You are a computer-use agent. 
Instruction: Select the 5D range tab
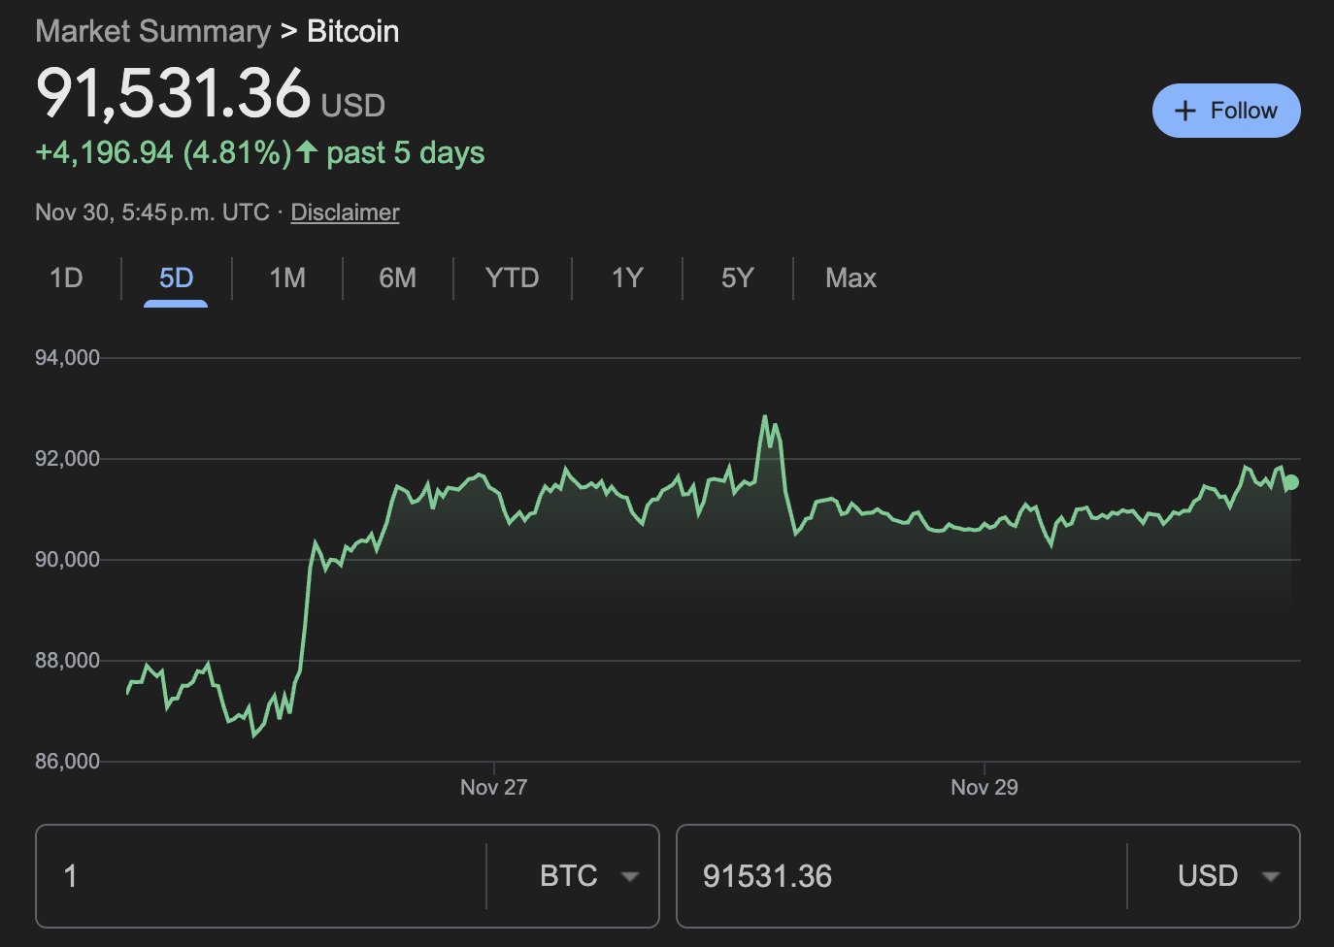pos(176,278)
